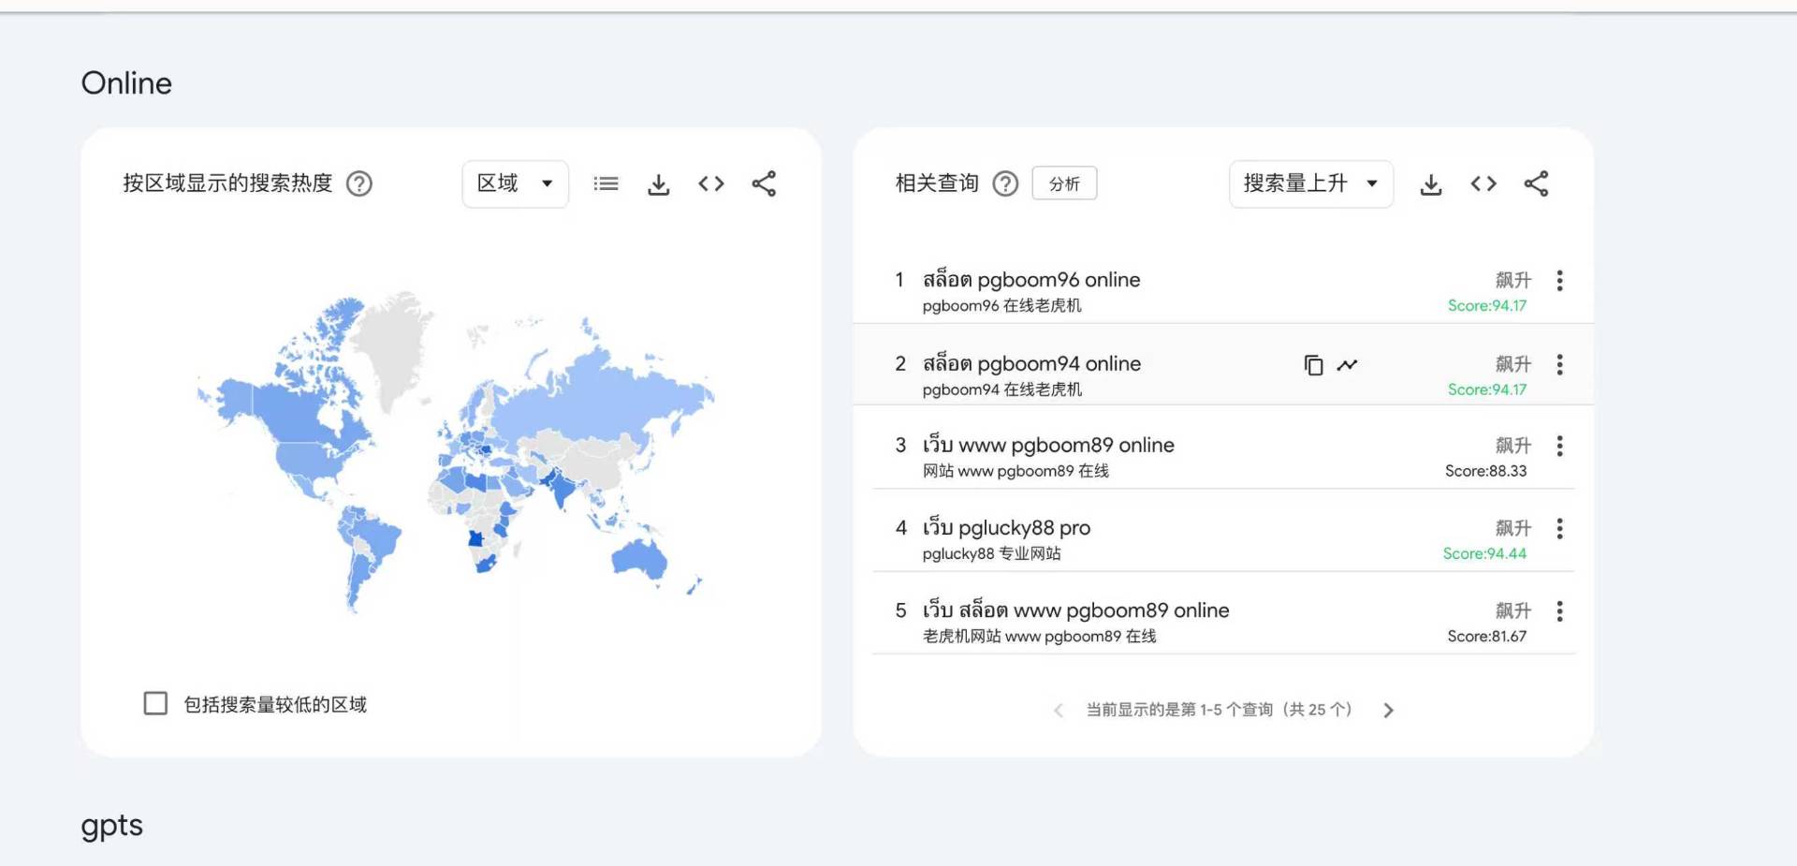
Task: View trend chart for pgboom94 online query
Action: pyautogui.click(x=1347, y=364)
